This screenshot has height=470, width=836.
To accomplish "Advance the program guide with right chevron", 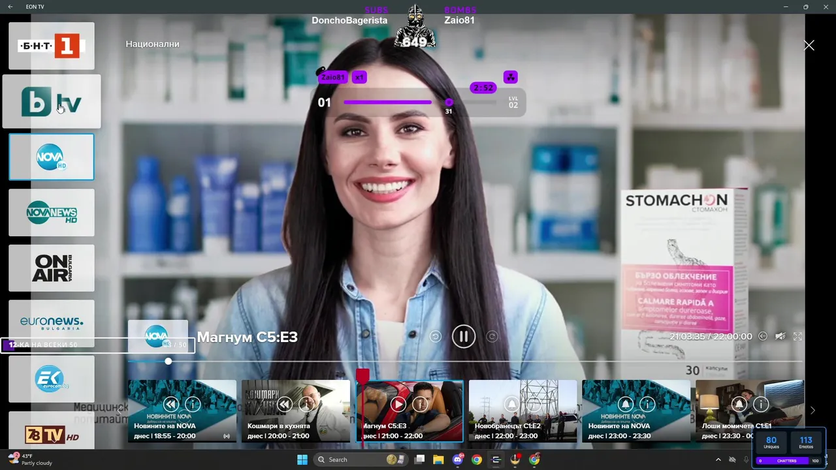I will click(812, 411).
